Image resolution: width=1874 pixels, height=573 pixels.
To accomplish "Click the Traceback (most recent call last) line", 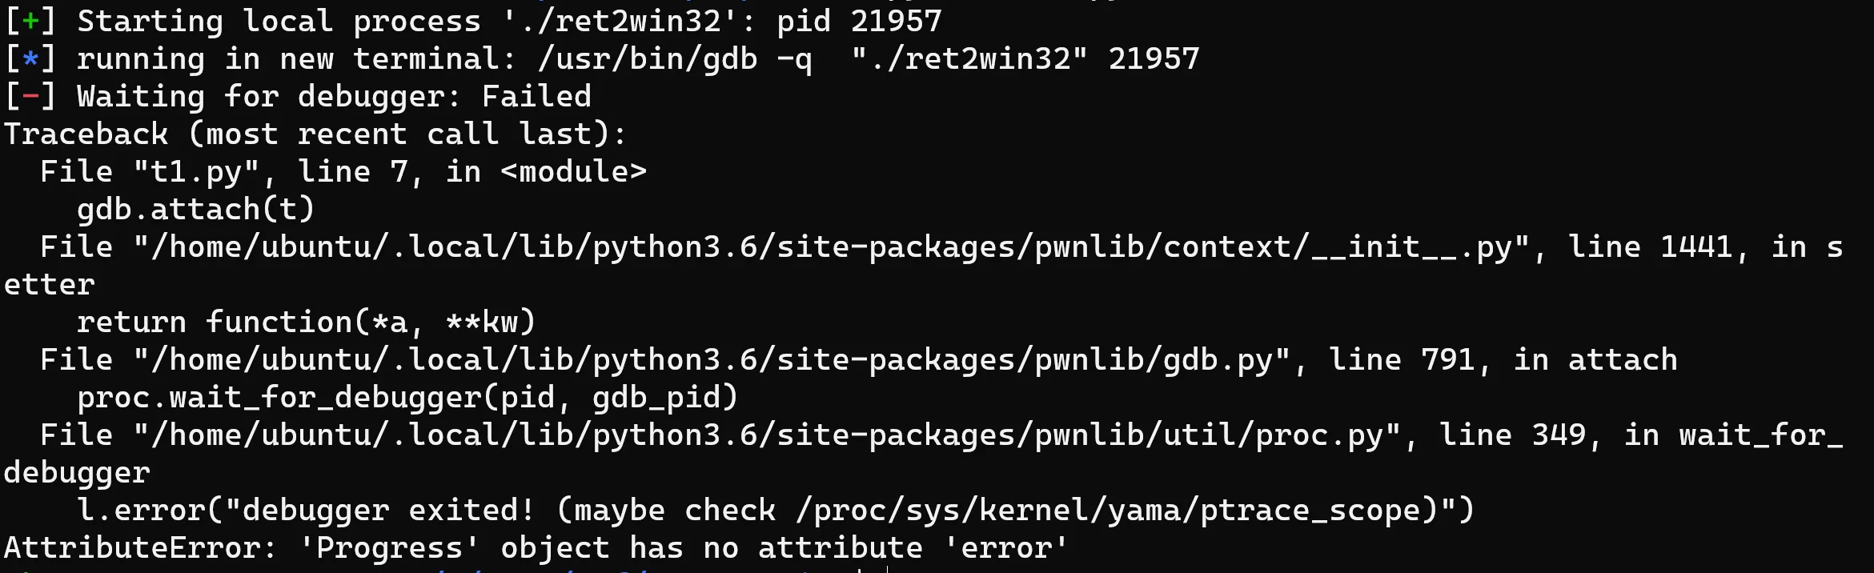I will point(315,134).
